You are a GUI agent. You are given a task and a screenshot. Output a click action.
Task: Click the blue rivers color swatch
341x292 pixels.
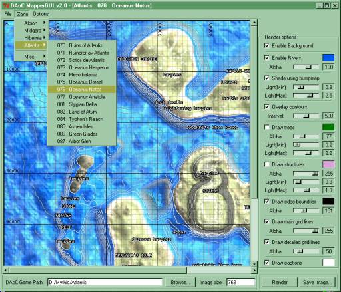[x=328, y=58]
